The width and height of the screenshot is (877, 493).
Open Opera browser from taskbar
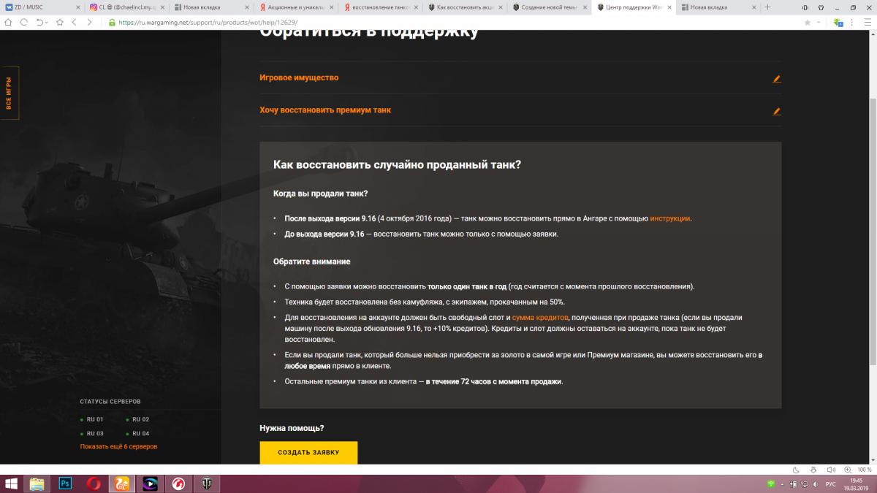click(x=94, y=484)
